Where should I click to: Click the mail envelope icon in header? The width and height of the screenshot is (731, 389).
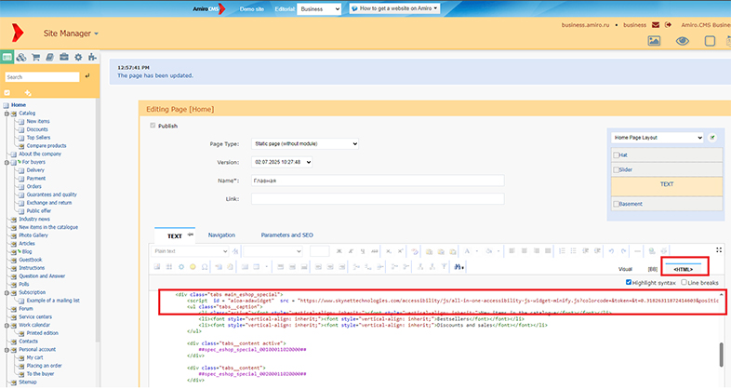click(x=657, y=24)
